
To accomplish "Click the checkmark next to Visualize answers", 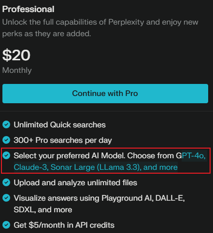I will 6,198.
